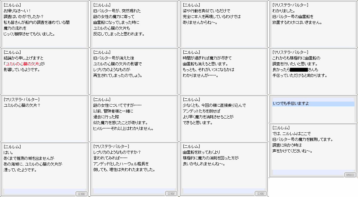Click the '時間が過ぎれば魔力が尽きて' dialog box

tap(223, 71)
